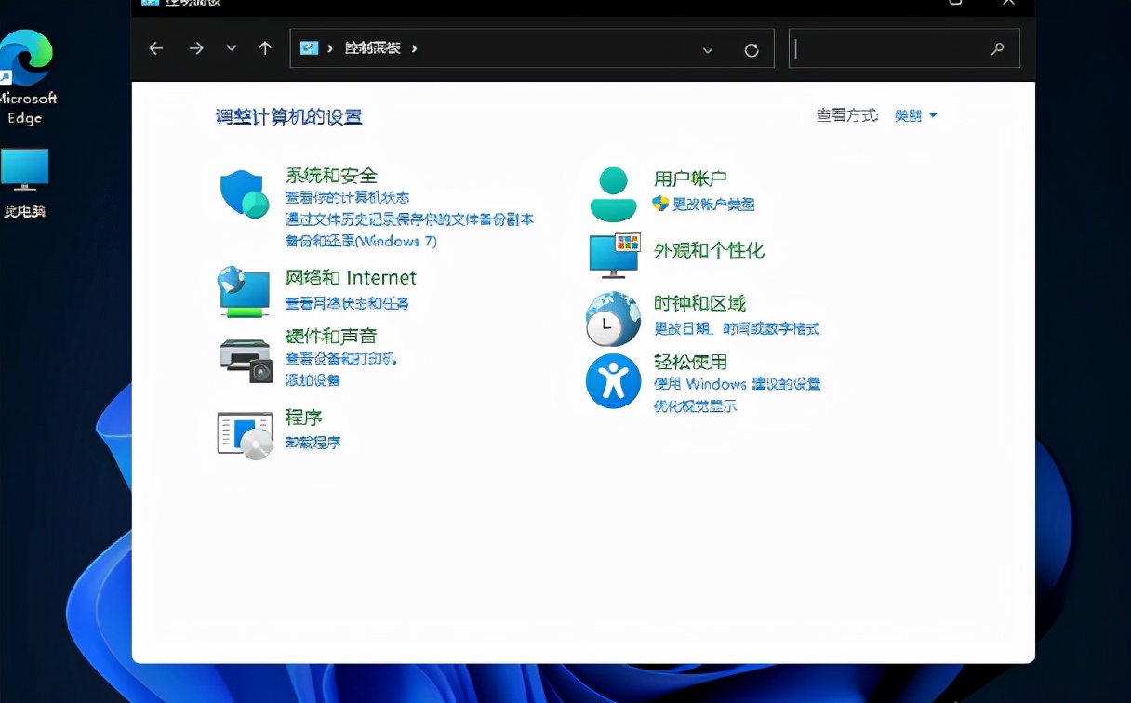Screen dimensions: 1131x703
Task: Open Backup and Restore (Windows 7) link
Action: pyautogui.click(x=361, y=242)
